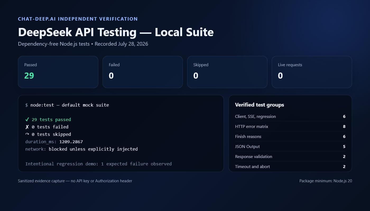Click the 'Finish reasons' row

tap(290, 136)
